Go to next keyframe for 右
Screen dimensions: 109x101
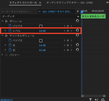[x=72, y=50]
